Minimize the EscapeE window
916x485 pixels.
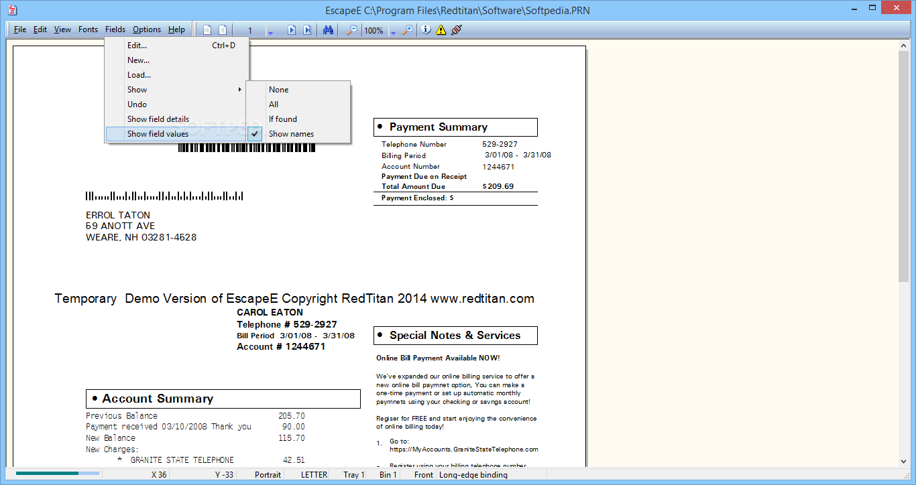pos(854,9)
